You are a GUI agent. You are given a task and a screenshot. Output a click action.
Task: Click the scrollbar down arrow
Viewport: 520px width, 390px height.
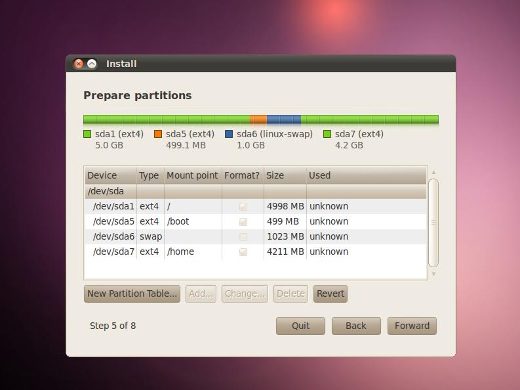pos(433,274)
